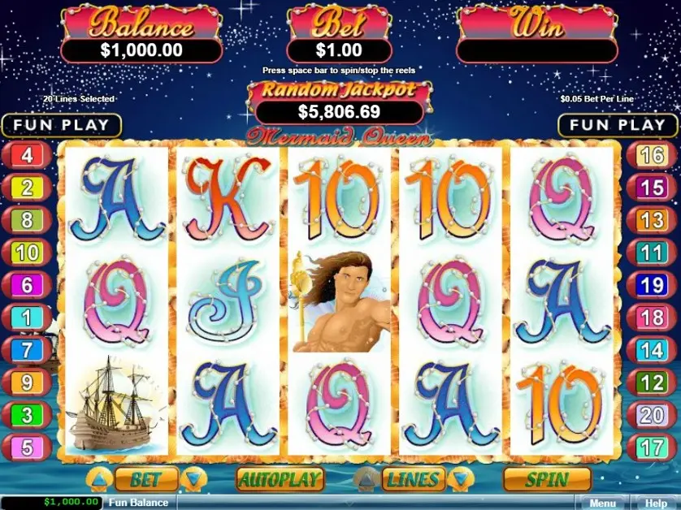Lower lines count with the down shell
The height and width of the screenshot is (510, 681).
(461, 479)
